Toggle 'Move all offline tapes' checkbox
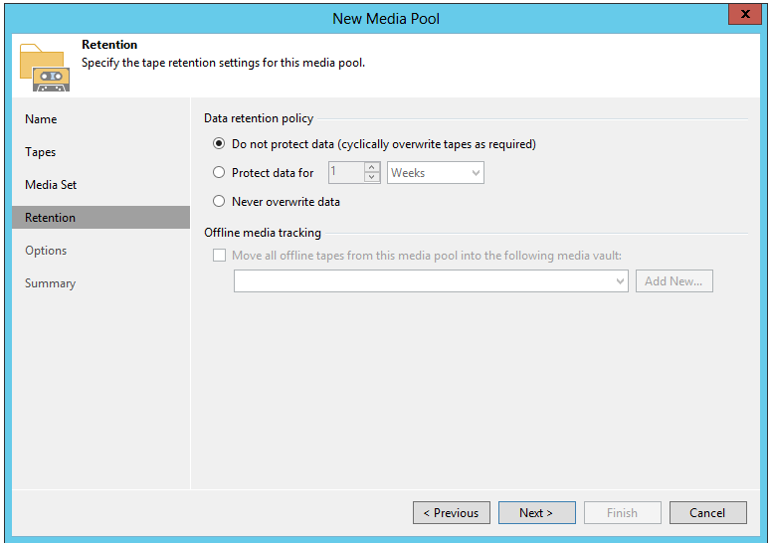Screen dimensions: 770x543 219,256
